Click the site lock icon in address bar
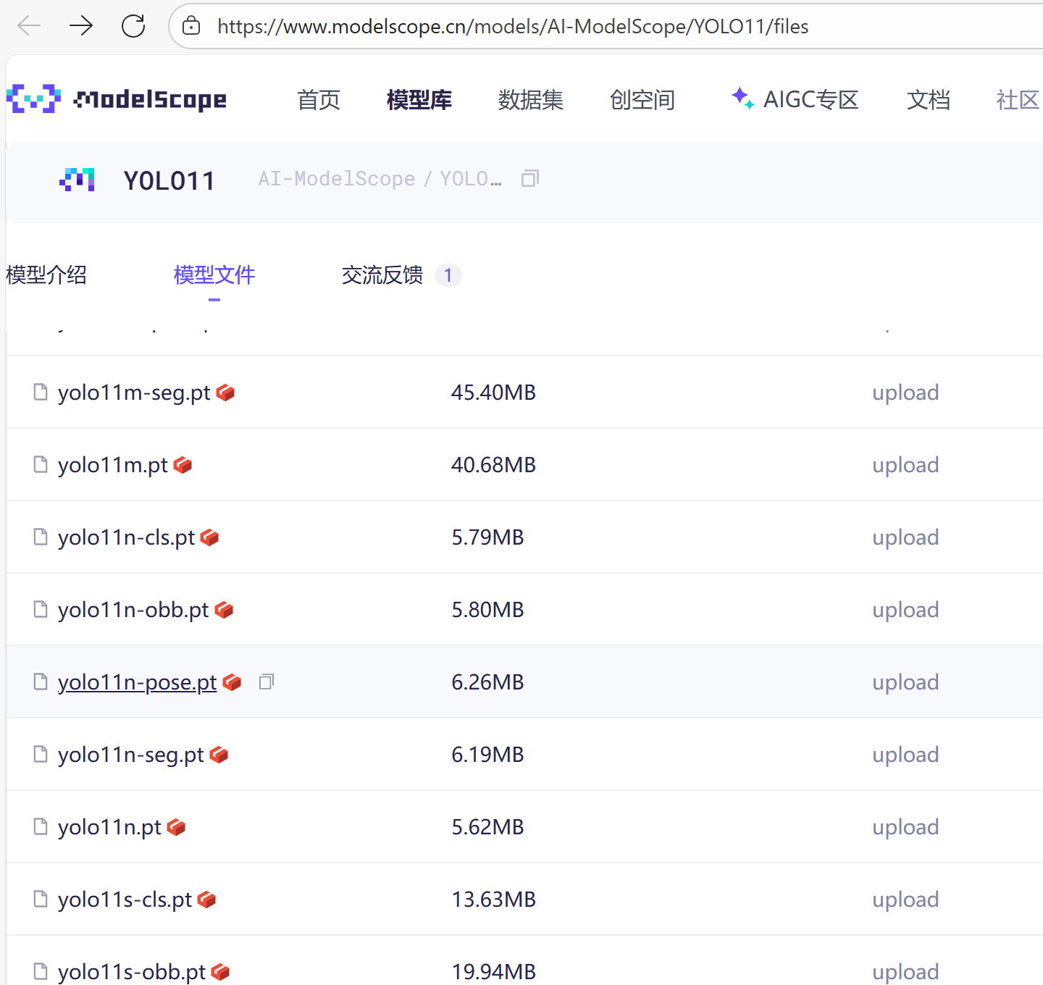The image size is (1043, 985). click(191, 26)
